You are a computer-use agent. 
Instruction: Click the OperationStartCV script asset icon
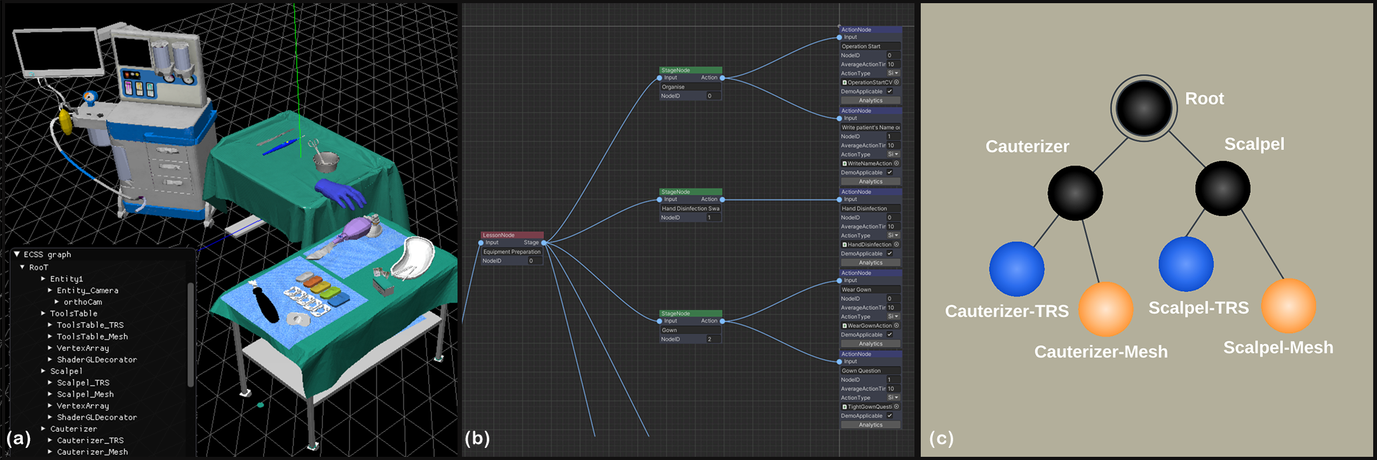click(x=845, y=83)
